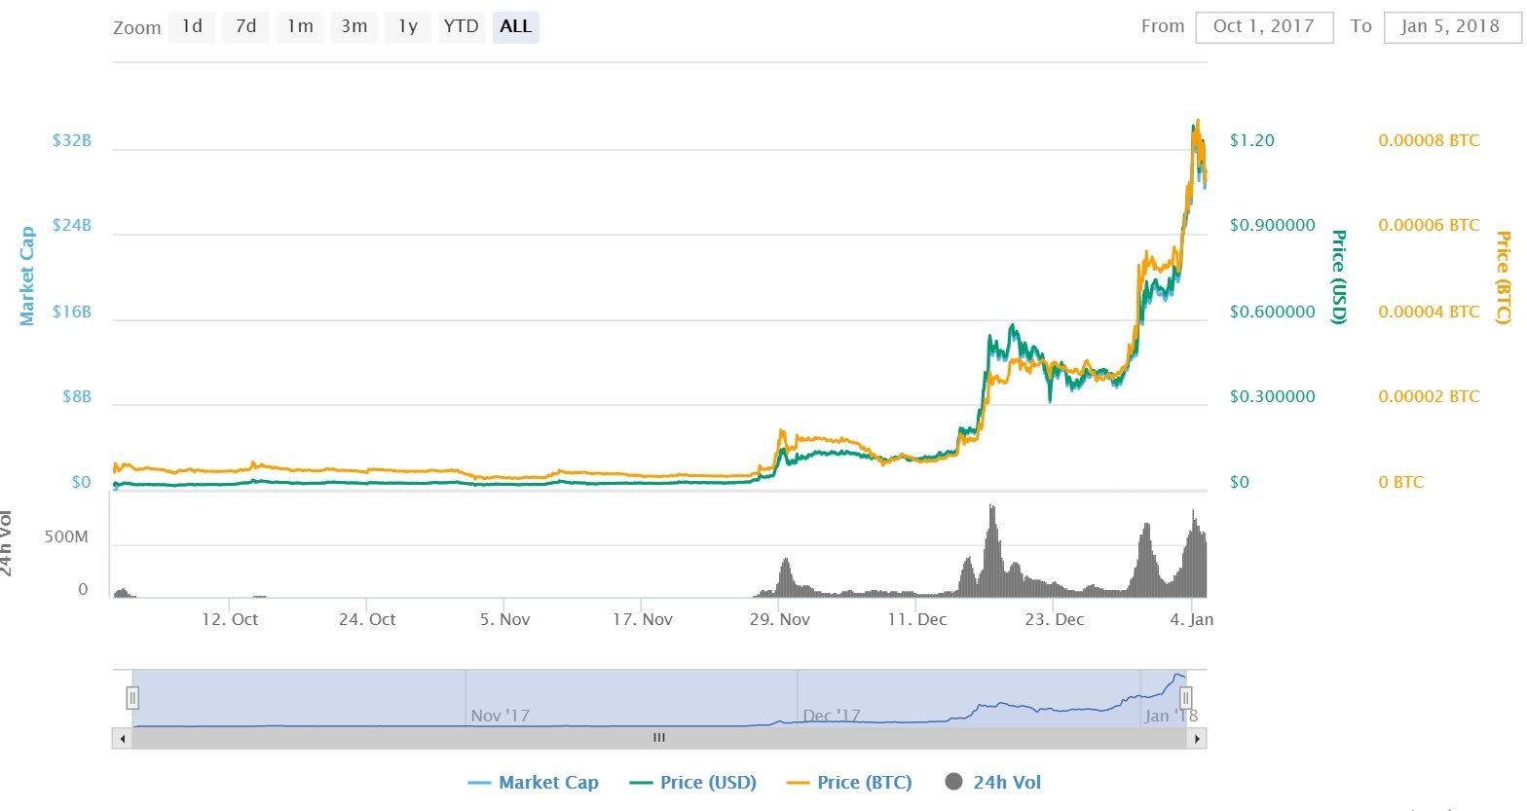Image resolution: width=1527 pixels, height=811 pixels.
Task: Click the Price (BTC) vertical axis title
Action: pos(1504,276)
